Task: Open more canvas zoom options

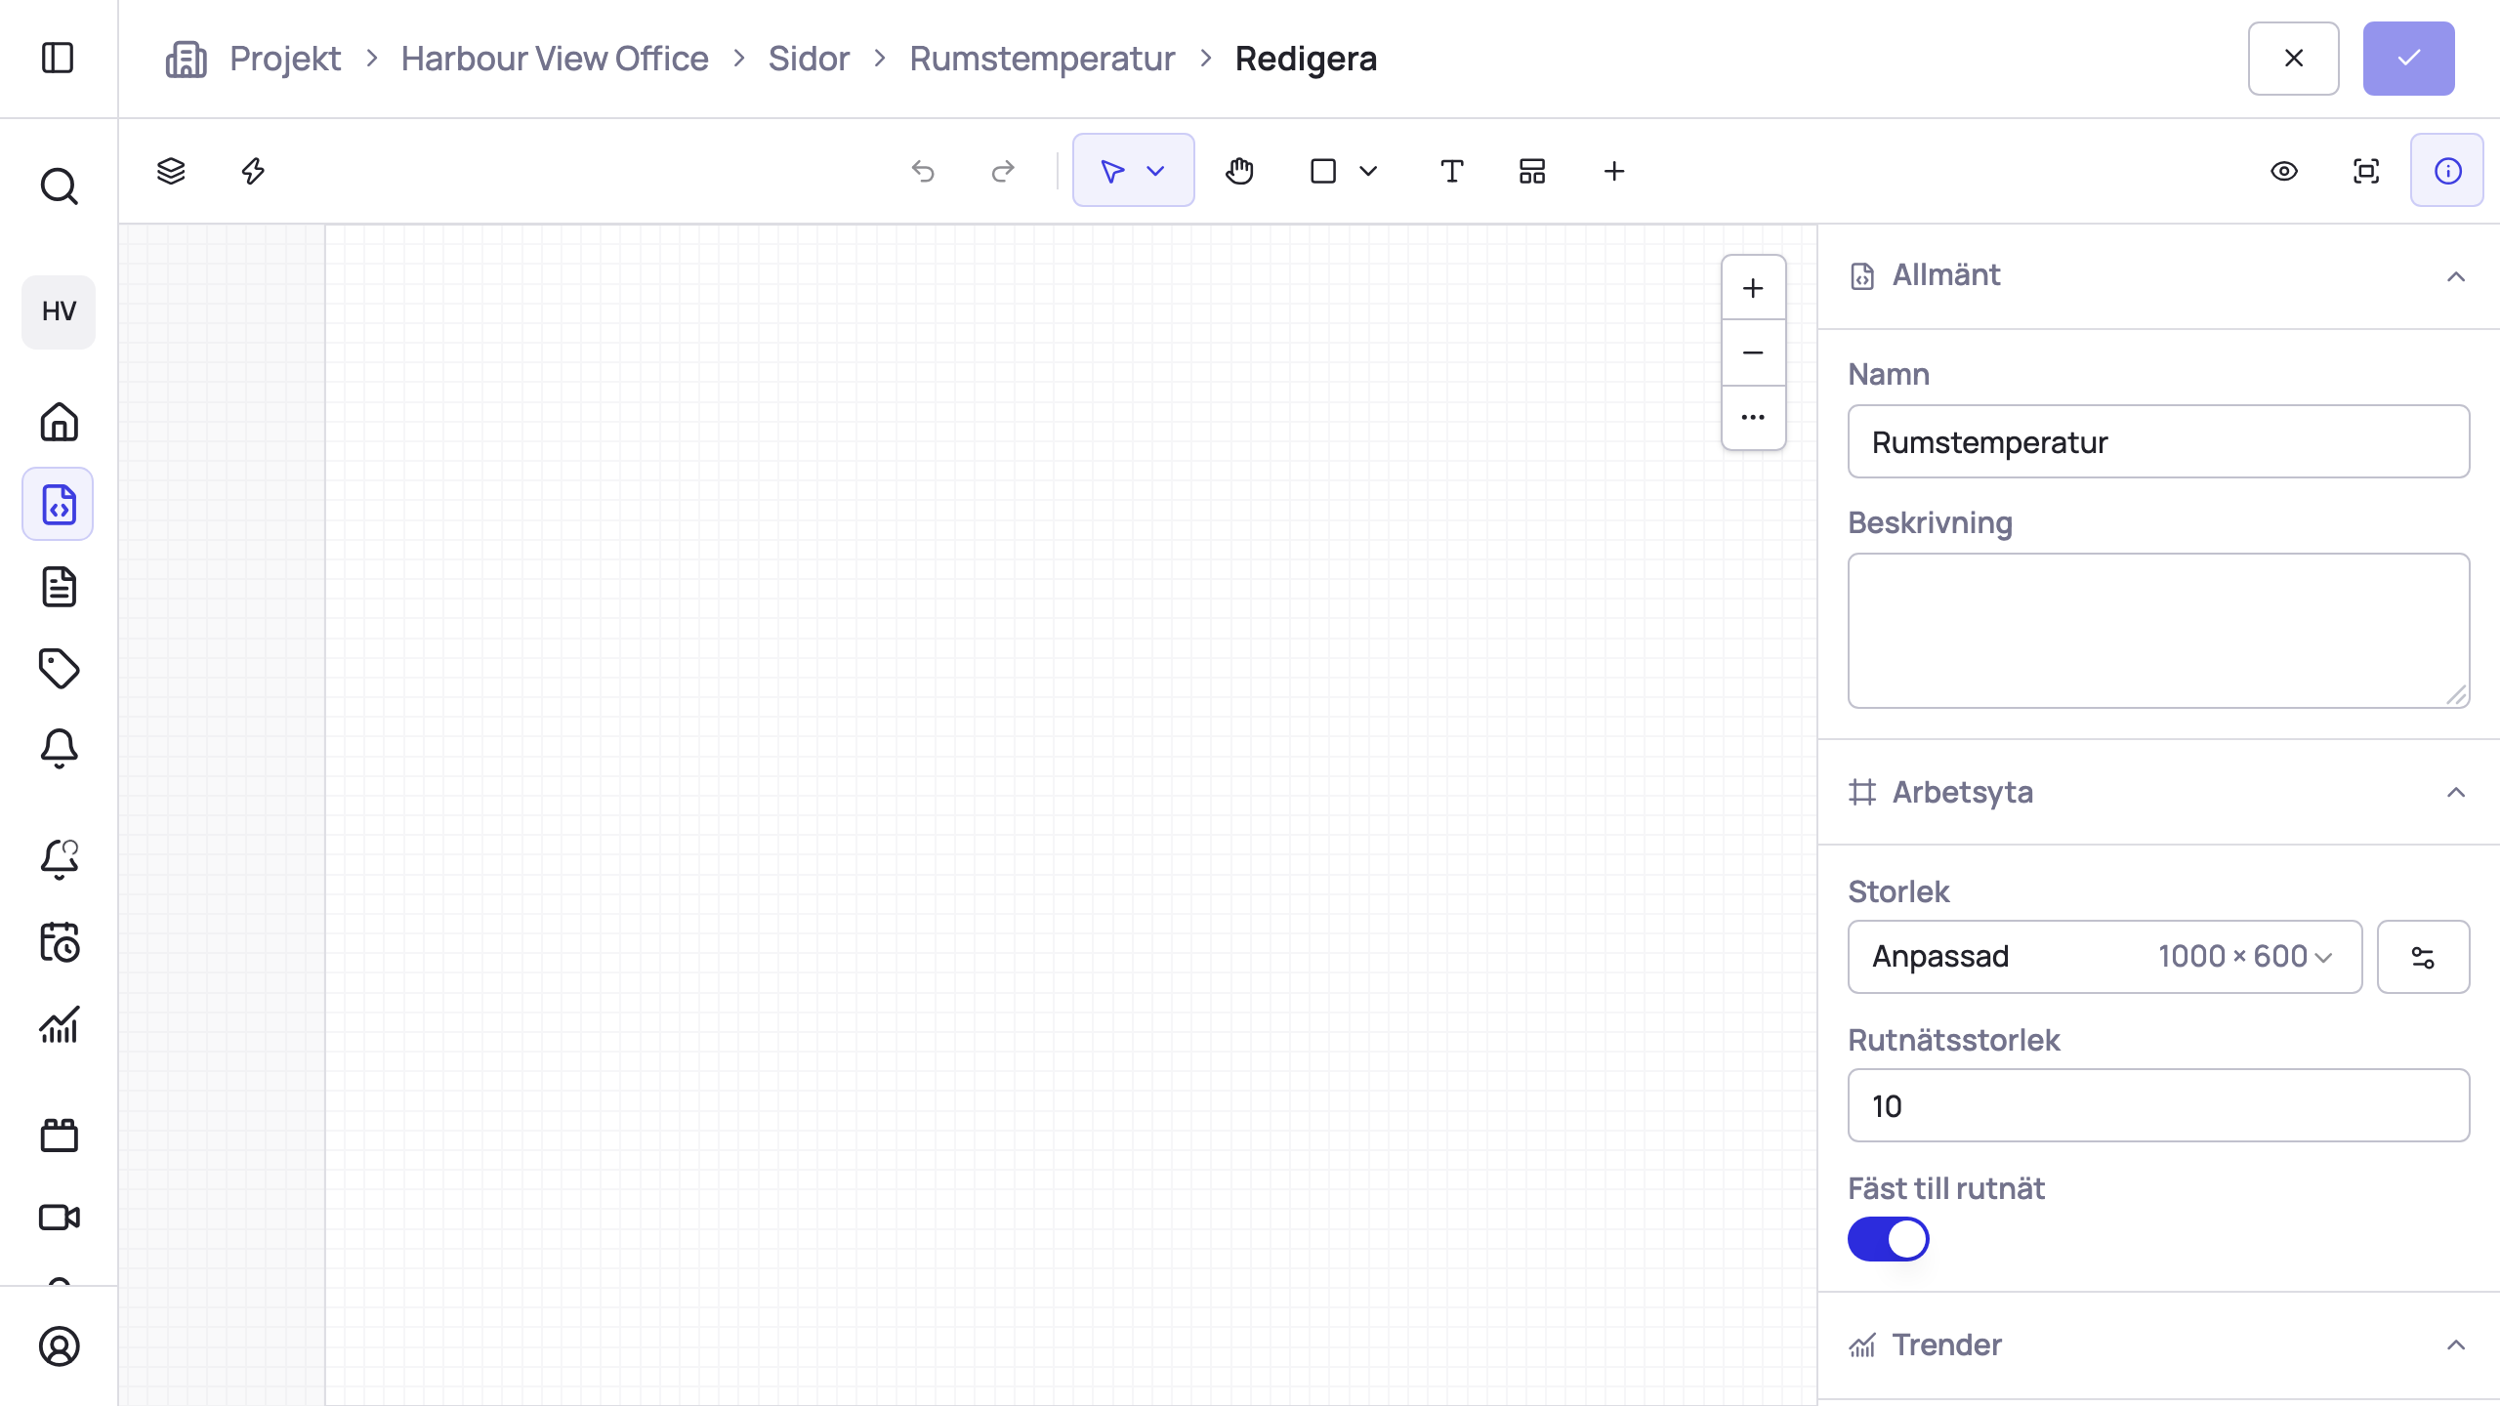Action: 1753,417
